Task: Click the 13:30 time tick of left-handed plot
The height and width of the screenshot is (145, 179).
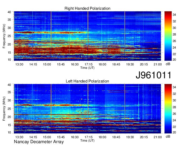Action: (19, 137)
